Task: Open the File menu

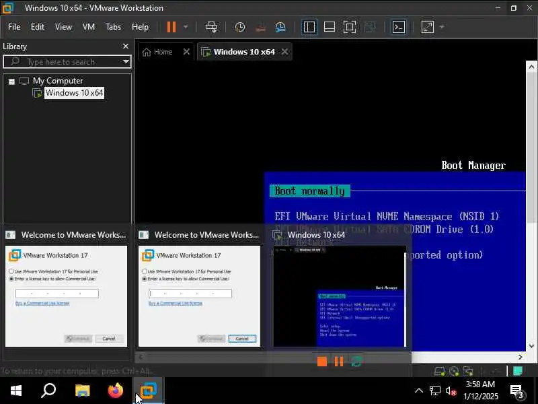Action: [x=14, y=27]
